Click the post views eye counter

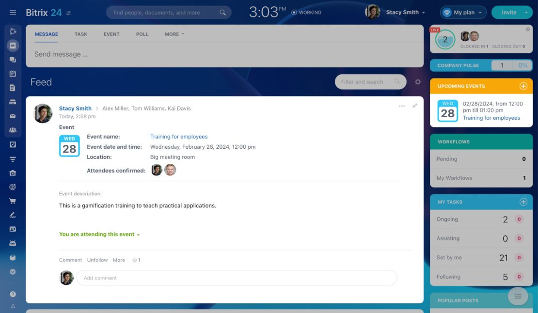[136, 260]
